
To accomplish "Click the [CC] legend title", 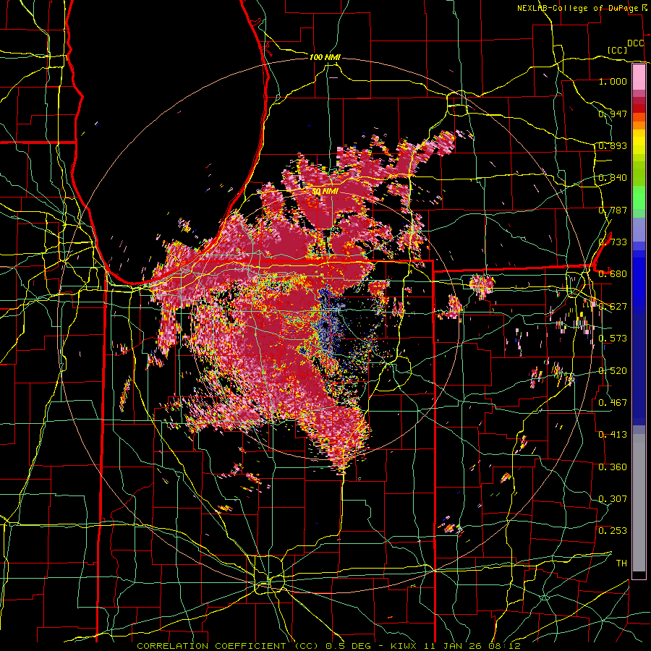I will click(x=618, y=50).
